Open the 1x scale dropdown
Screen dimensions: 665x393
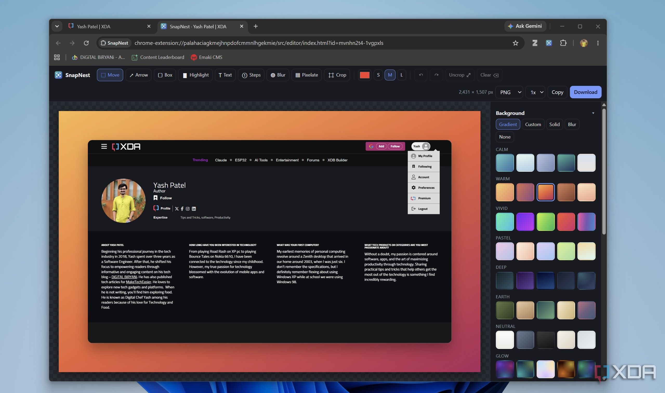535,92
